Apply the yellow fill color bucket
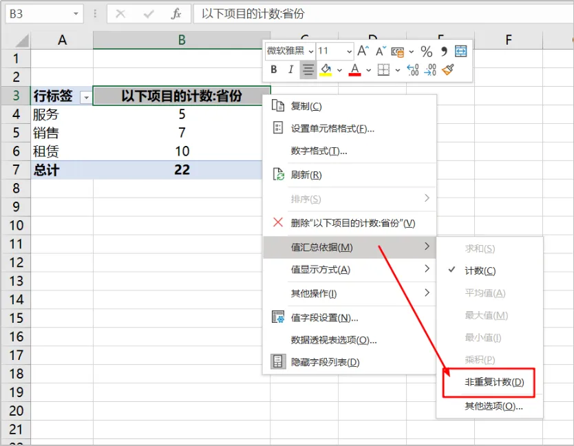 point(326,70)
